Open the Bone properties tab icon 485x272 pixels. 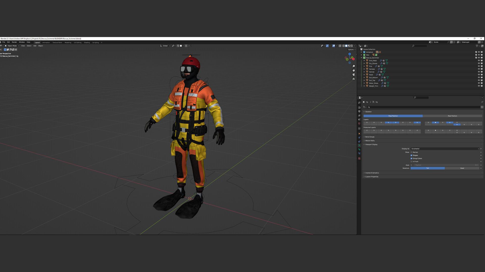(x=359, y=149)
